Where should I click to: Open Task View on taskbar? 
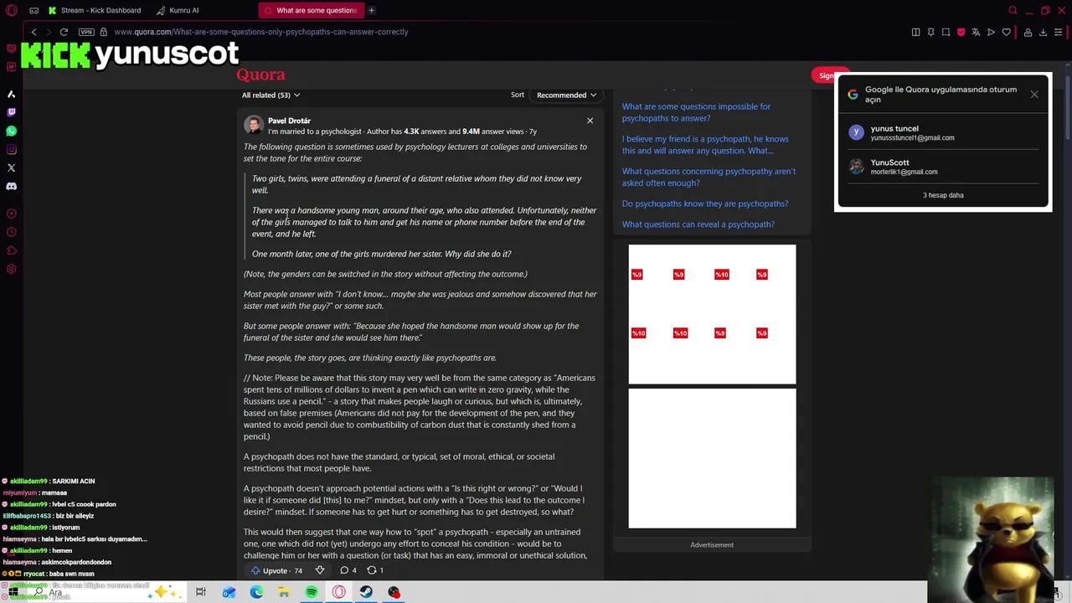(201, 592)
